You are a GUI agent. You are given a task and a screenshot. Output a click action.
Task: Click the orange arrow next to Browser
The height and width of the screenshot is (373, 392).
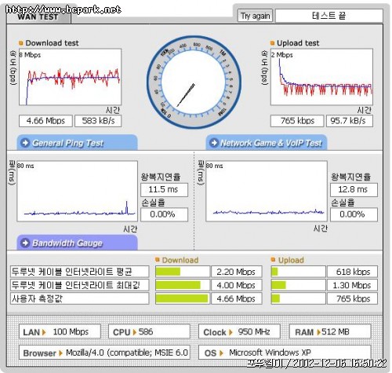coord(60,353)
